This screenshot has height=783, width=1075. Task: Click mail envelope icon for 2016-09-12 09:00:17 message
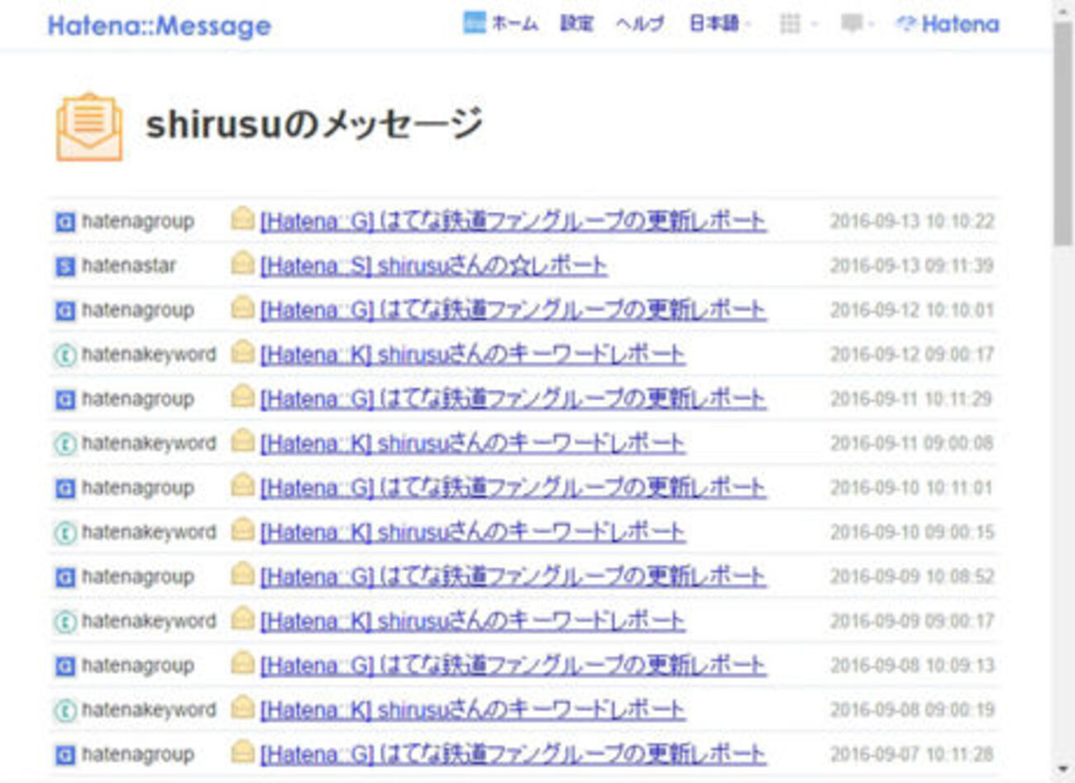(242, 352)
